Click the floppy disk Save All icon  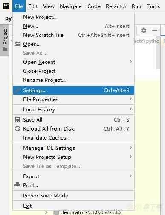(x=17, y=119)
